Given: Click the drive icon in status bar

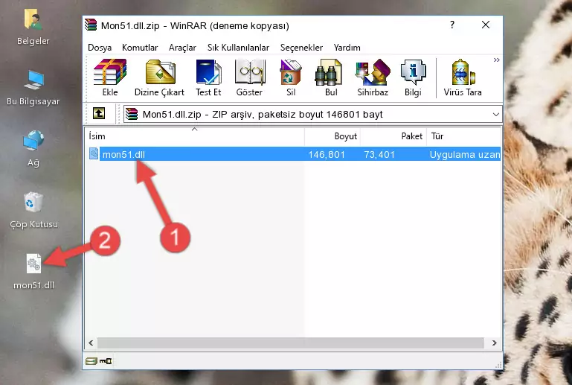Looking at the screenshot, I should point(91,361).
